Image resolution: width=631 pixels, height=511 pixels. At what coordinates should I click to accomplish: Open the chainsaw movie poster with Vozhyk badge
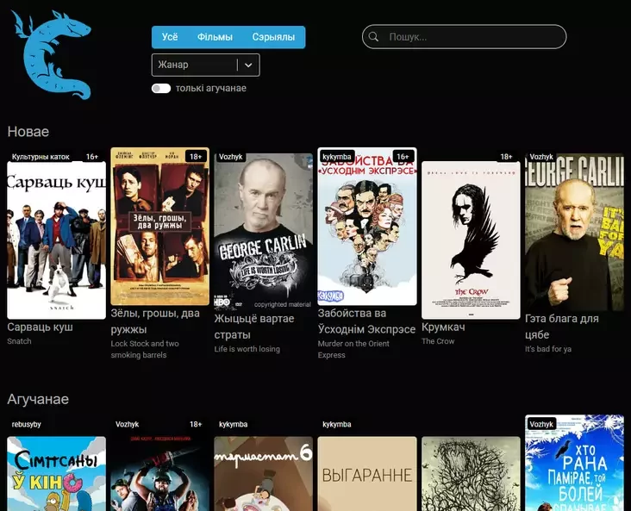point(159,474)
